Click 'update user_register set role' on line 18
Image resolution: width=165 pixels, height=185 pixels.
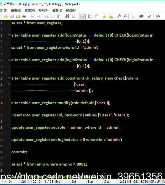click(38, 127)
